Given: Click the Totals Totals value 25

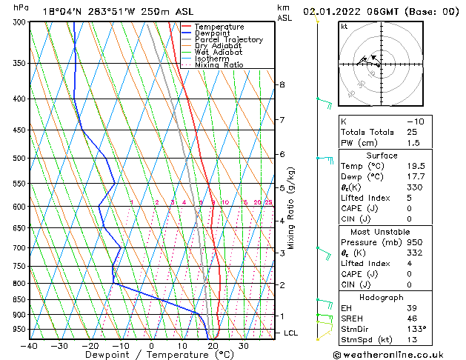Looking at the screenshot, I should 412,132.
